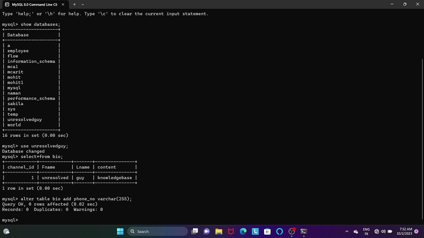Click the 'naman' database name
This screenshot has width=424, height=238.
point(14,93)
